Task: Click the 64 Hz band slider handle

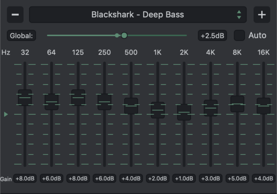Action: tap(51, 102)
